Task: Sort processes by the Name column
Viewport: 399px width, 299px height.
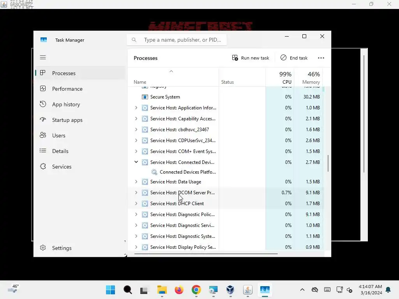Action: point(173,77)
